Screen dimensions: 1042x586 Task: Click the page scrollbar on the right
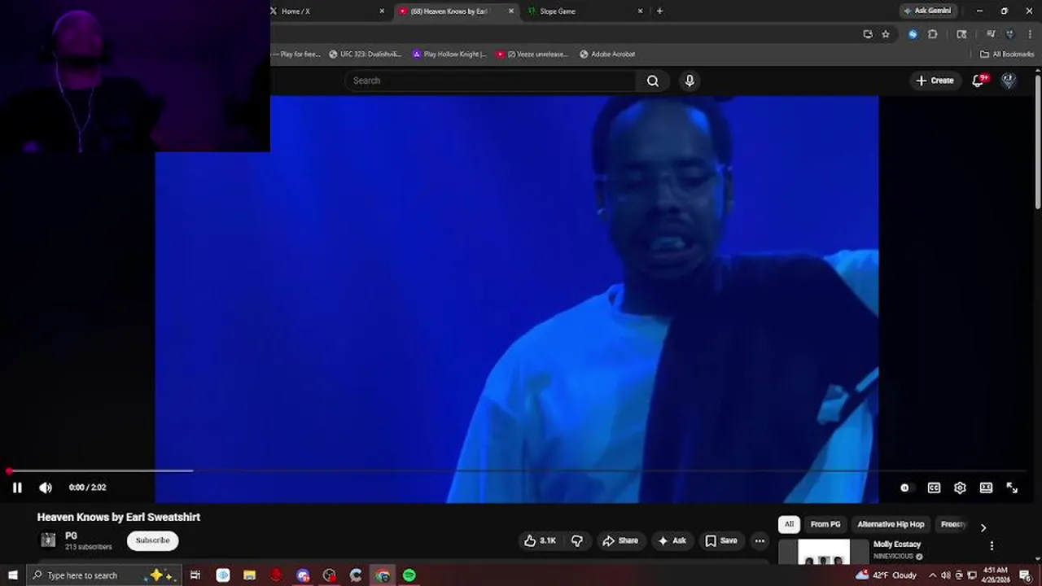[x=1037, y=142]
